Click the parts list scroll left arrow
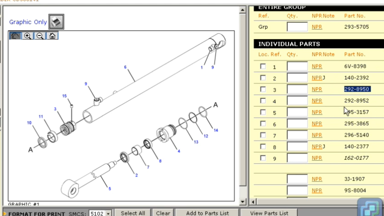Screen dimensions: 384x216 point(253,202)
